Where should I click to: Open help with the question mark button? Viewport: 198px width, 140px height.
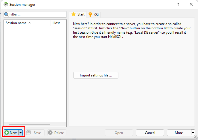tap(178, 5)
